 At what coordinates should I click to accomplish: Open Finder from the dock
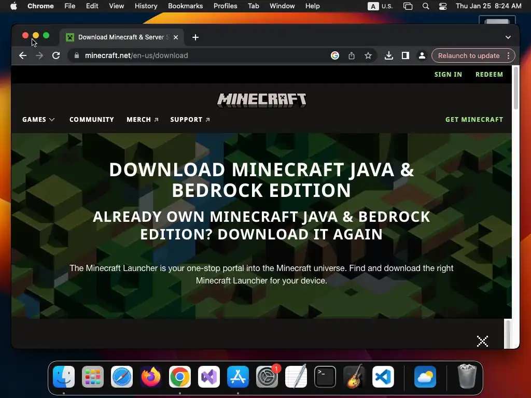point(64,377)
